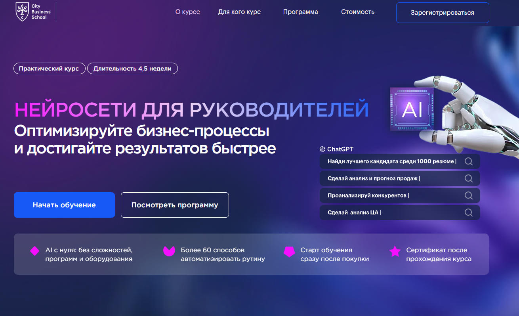Click the 'Длительность 4,5 недели' tag
Image resolution: width=519 pixels, height=316 pixels.
tap(132, 69)
